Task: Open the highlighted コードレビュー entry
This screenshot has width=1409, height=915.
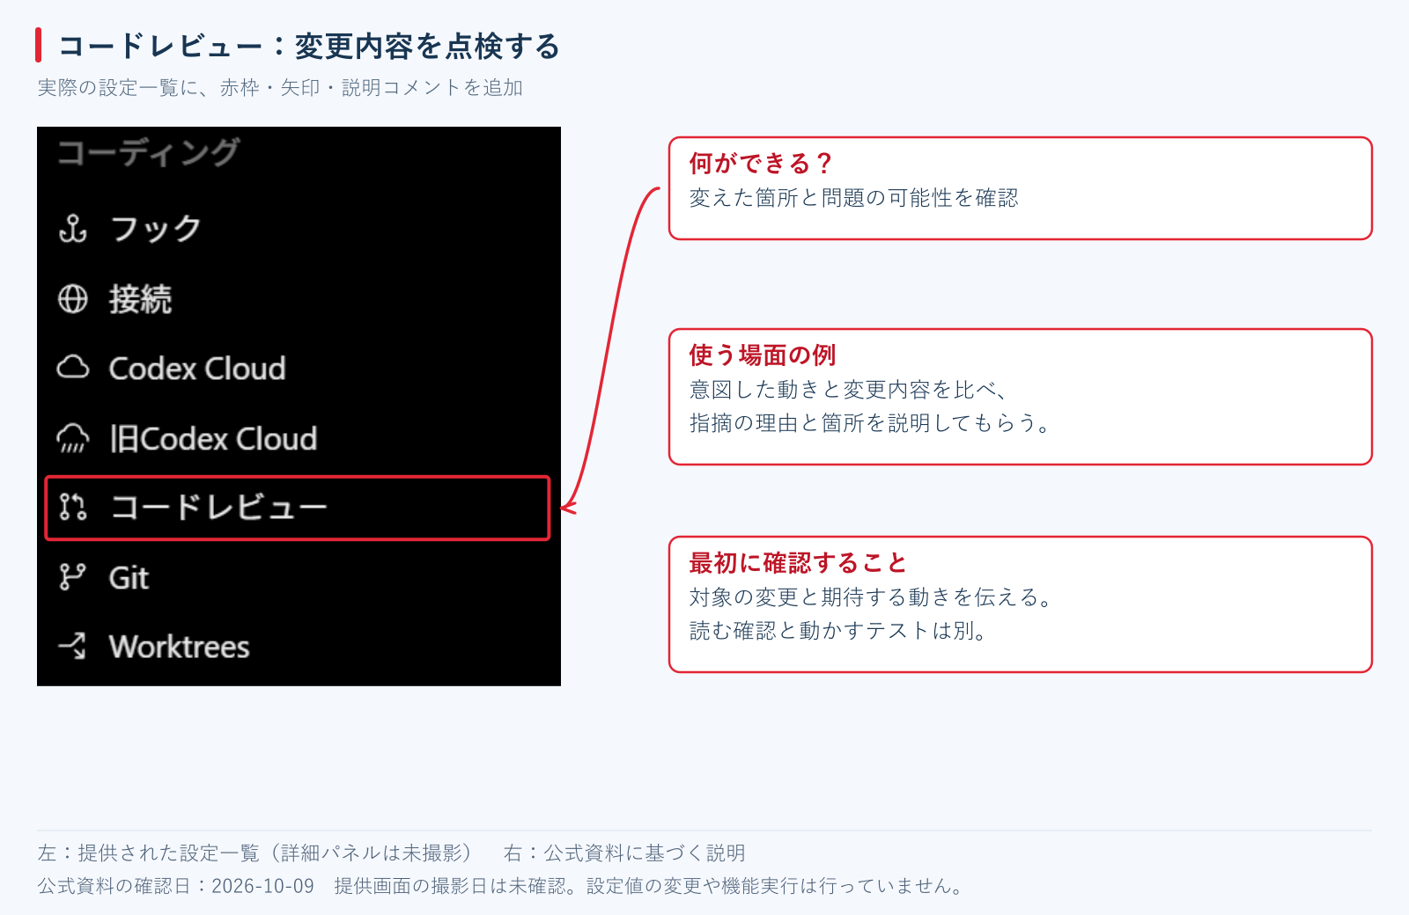Action: (x=298, y=508)
